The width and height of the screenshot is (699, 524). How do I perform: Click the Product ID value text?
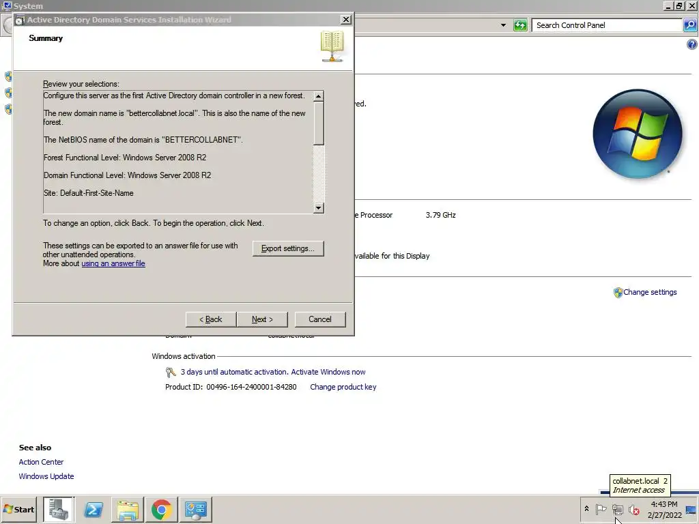point(251,388)
